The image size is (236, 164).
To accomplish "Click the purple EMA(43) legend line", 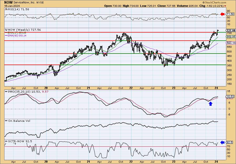I will 6,35.
